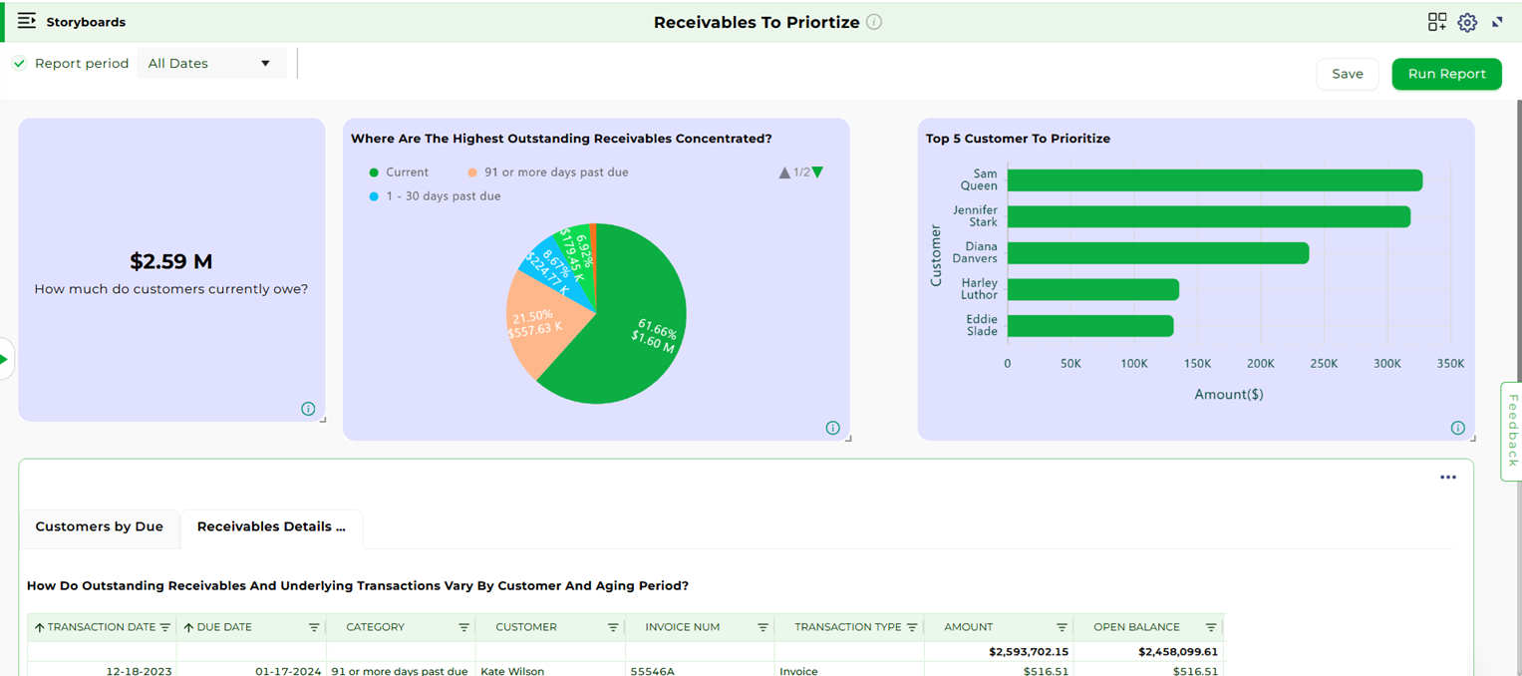The image size is (1522, 676).
Task: Click the Save button
Action: pos(1347,74)
